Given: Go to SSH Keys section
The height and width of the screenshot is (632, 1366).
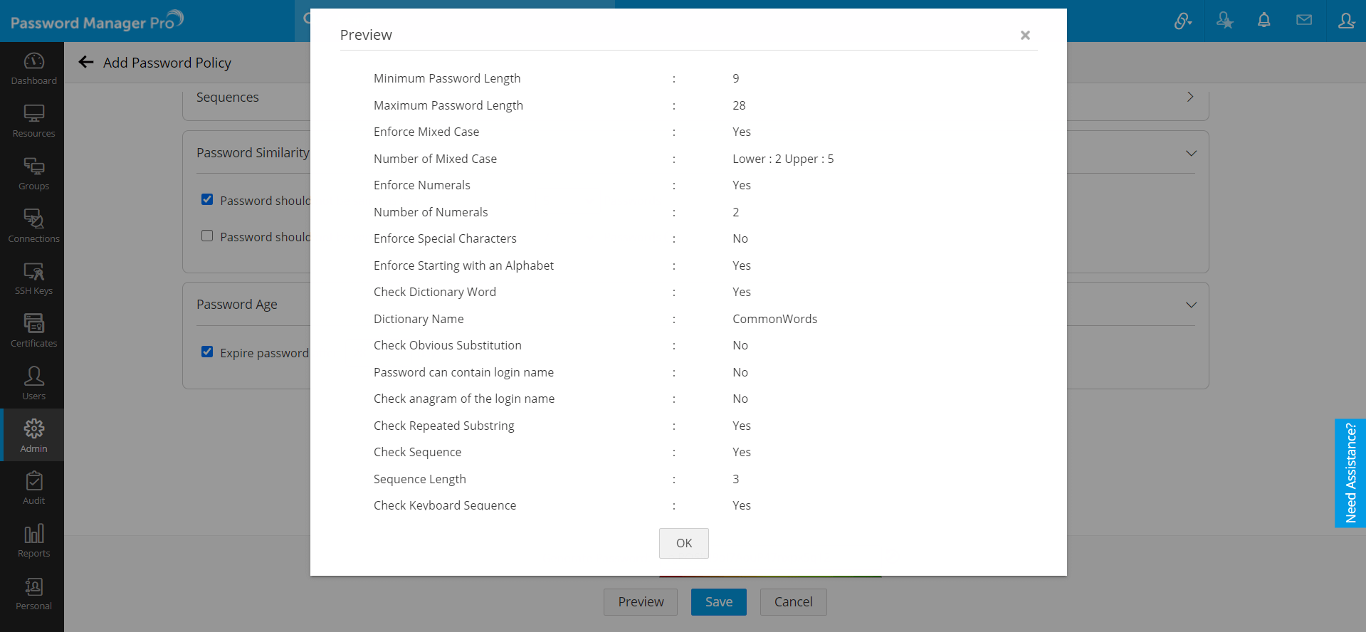Looking at the screenshot, I should pos(33,279).
